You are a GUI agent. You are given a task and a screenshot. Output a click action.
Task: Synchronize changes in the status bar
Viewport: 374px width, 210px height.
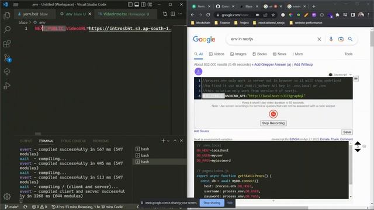point(25,206)
